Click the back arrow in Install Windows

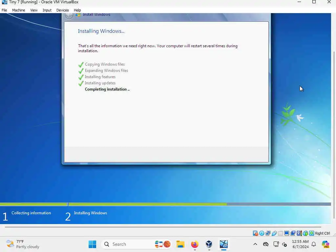point(69,16)
